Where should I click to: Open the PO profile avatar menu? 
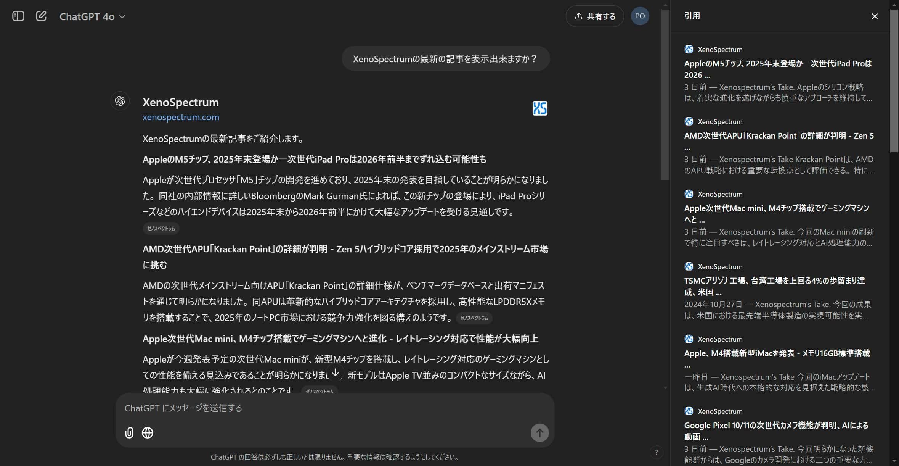[x=640, y=16]
